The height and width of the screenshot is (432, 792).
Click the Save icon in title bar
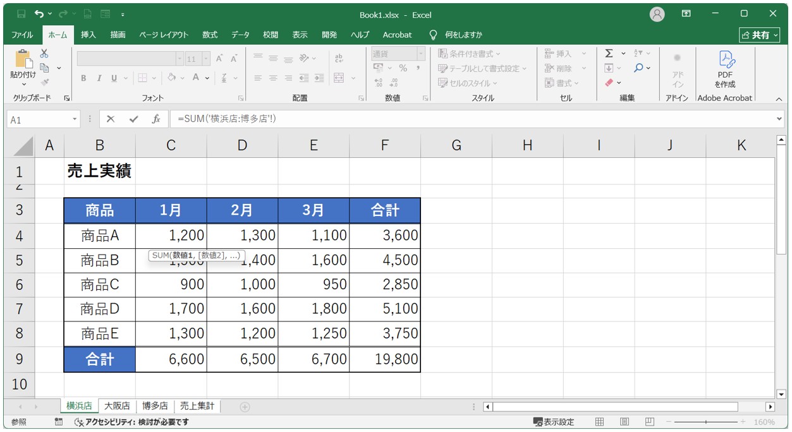[21, 14]
